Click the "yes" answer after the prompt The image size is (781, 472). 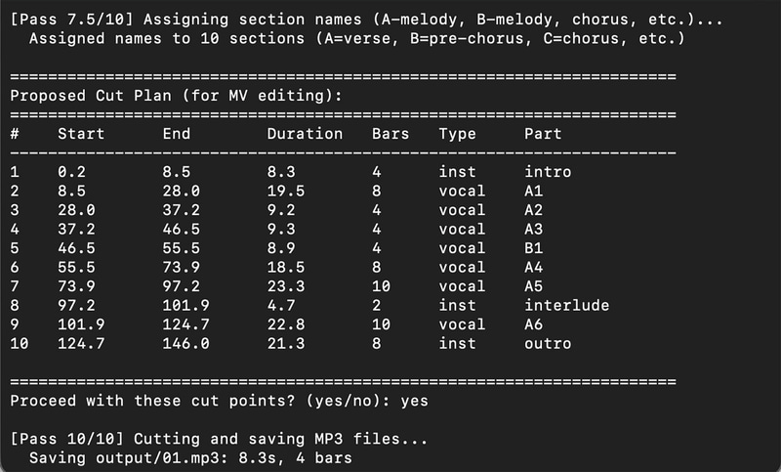click(414, 401)
